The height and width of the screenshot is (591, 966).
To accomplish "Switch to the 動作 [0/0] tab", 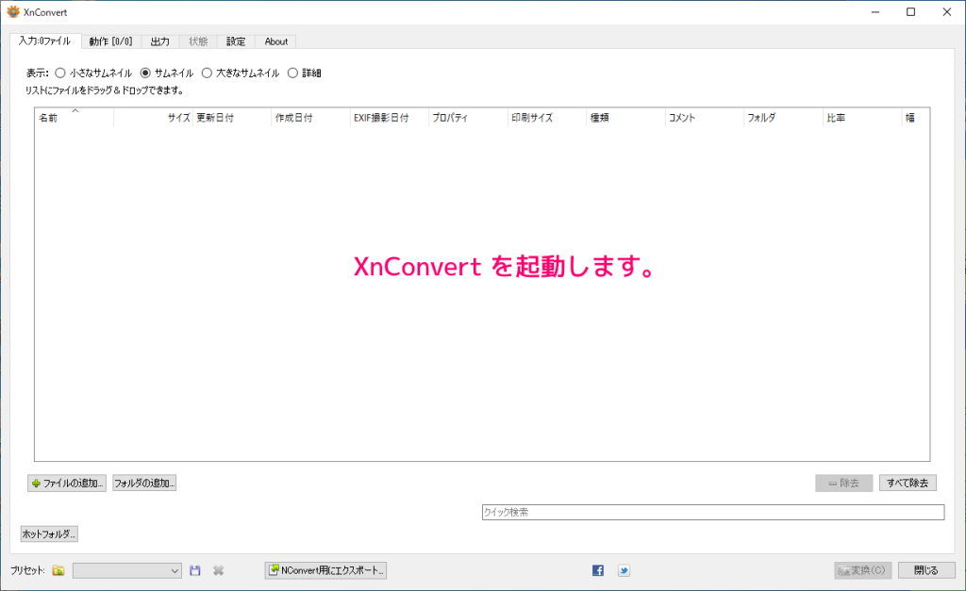I will (x=111, y=41).
